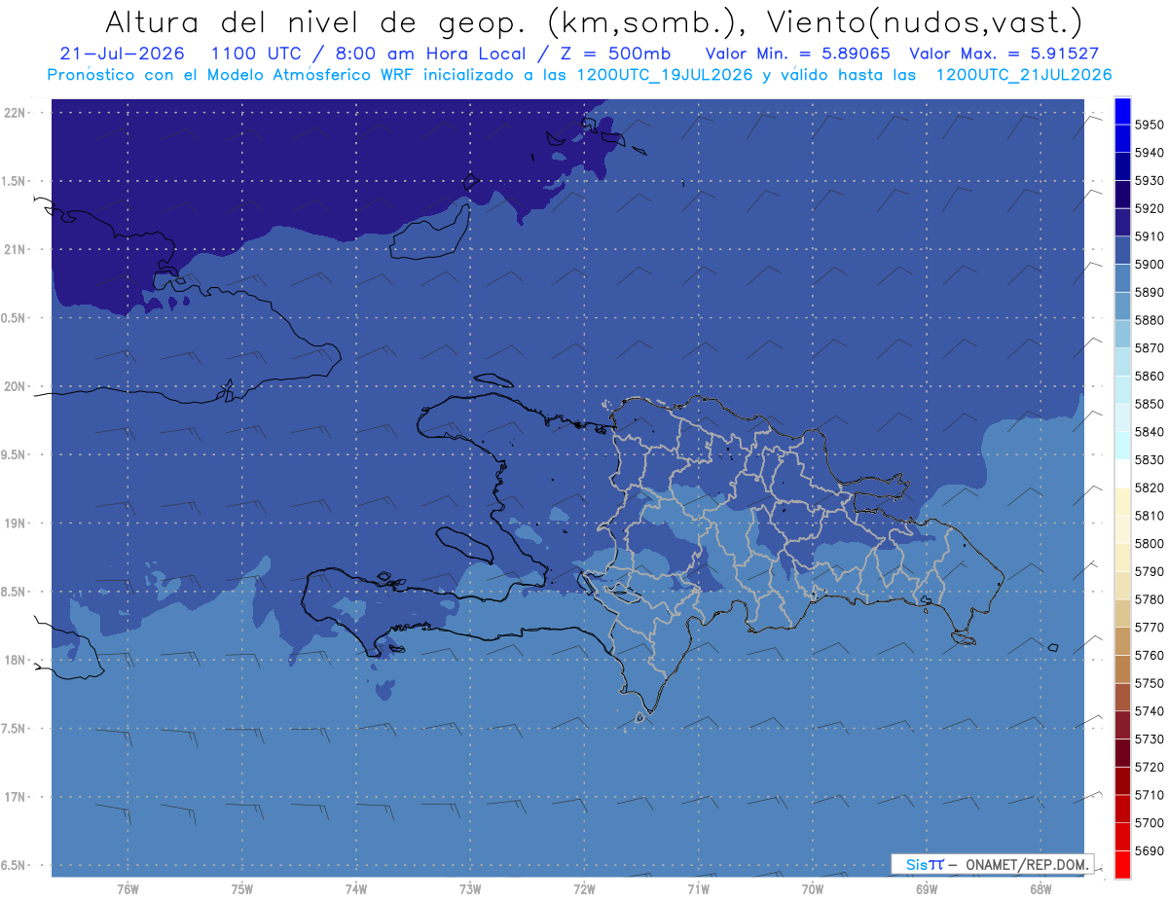This screenshot has height=902, width=1168.
Task: Click the '20N' latitude axis label
Action: 17,386
